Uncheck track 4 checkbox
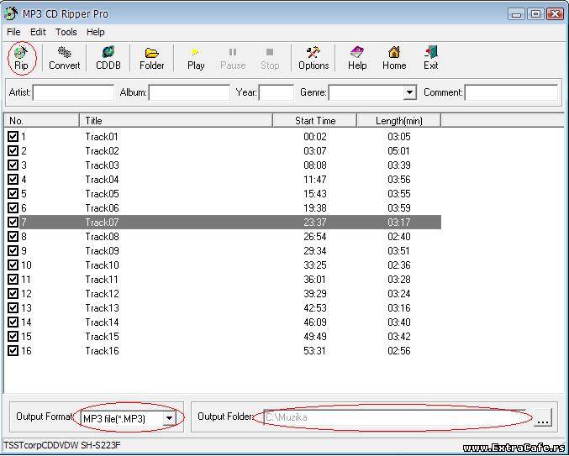Viewport: 569px width, 456px height. point(13,180)
